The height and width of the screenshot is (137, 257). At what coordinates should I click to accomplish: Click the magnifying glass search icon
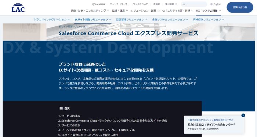click(x=184, y=4)
